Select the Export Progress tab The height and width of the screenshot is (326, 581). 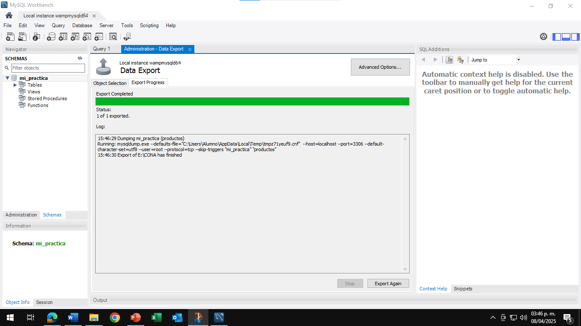pyautogui.click(x=148, y=82)
